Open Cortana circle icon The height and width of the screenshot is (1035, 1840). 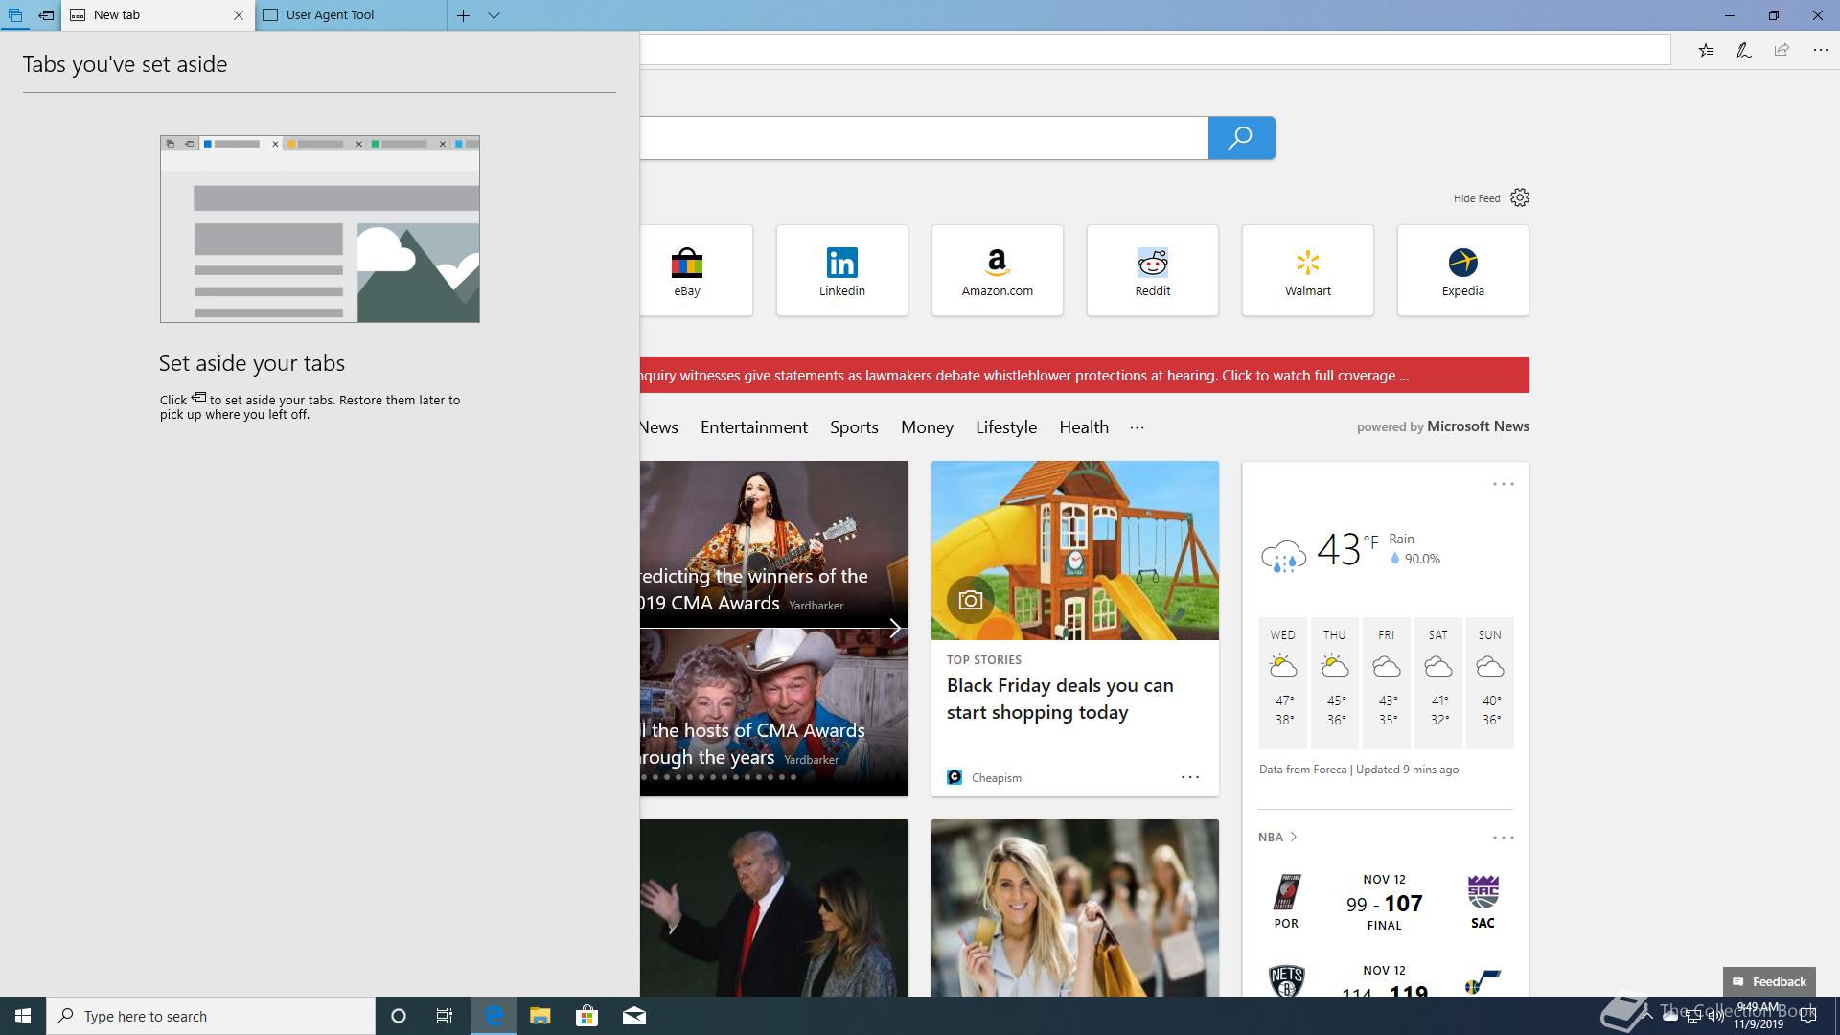(x=399, y=1016)
